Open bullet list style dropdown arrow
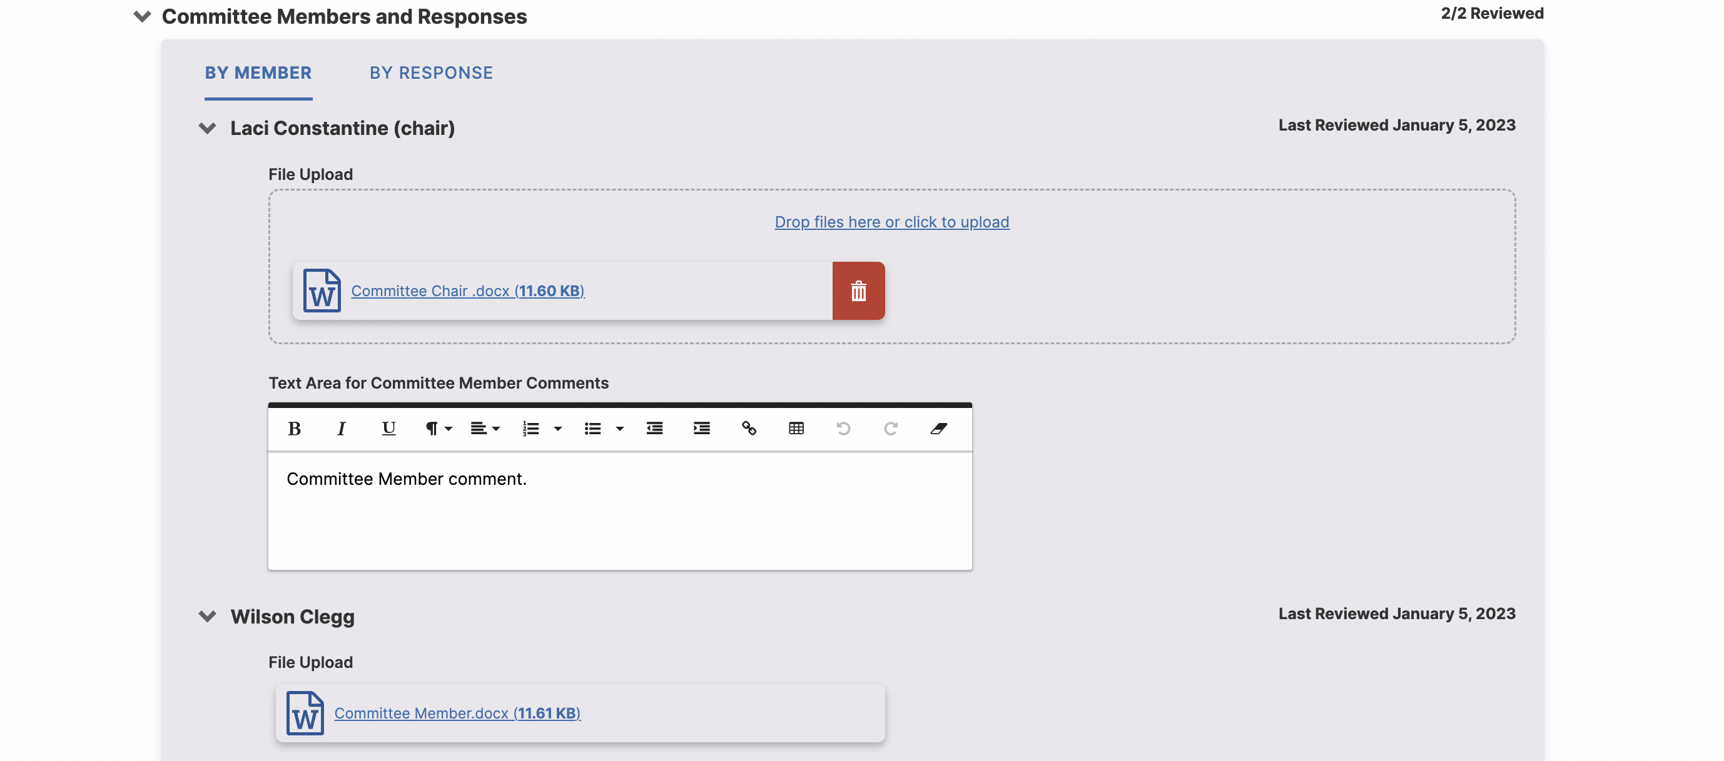The width and height of the screenshot is (1724, 761). (x=620, y=429)
